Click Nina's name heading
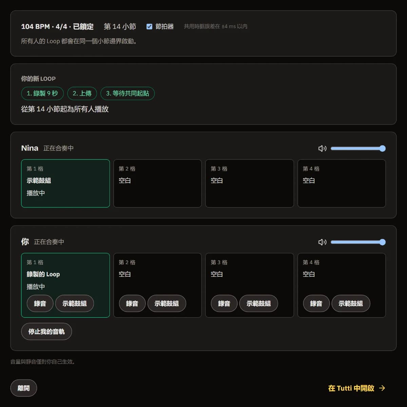This screenshot has height=407, width=407. [30, 148]
